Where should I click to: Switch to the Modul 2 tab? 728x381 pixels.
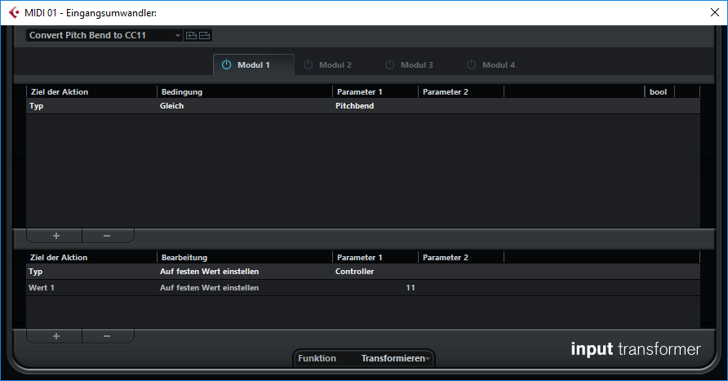(335, 65)
